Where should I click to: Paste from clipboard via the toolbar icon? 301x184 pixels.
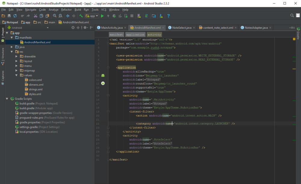click(47, 16)
